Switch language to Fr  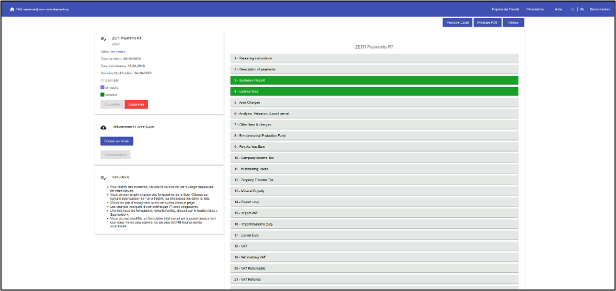click(x=582, y=9)
